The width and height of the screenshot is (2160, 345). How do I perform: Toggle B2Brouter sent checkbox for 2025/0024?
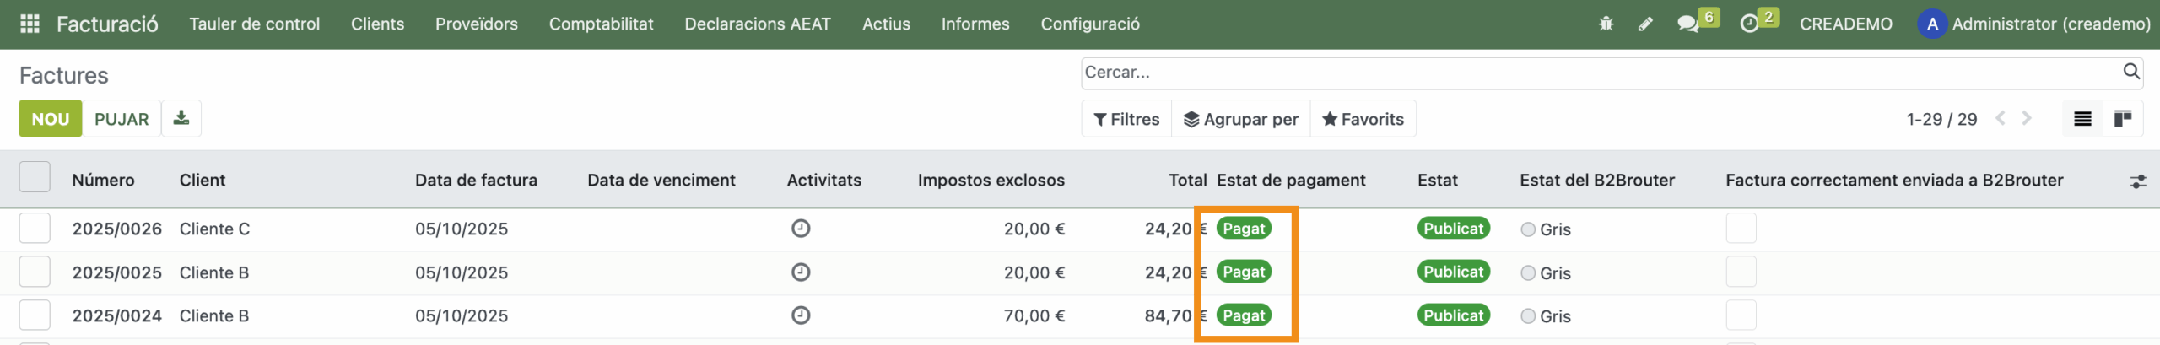[x=1741, y=315]
